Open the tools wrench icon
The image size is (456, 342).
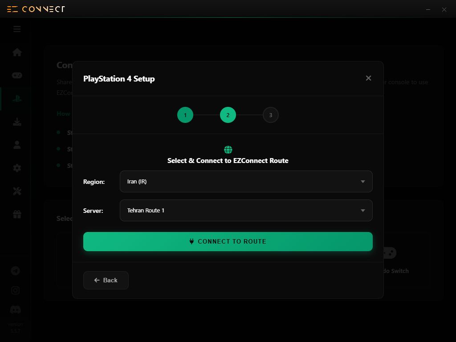tap(17, 191)
